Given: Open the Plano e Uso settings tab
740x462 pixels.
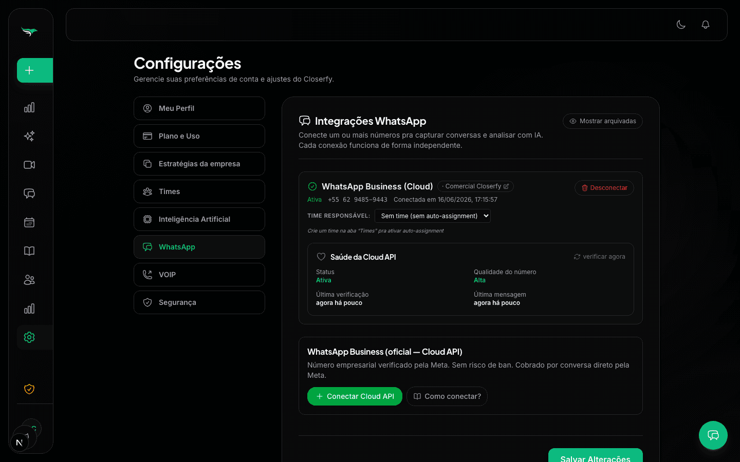Looking at the screenshot, I should point(199,136).
